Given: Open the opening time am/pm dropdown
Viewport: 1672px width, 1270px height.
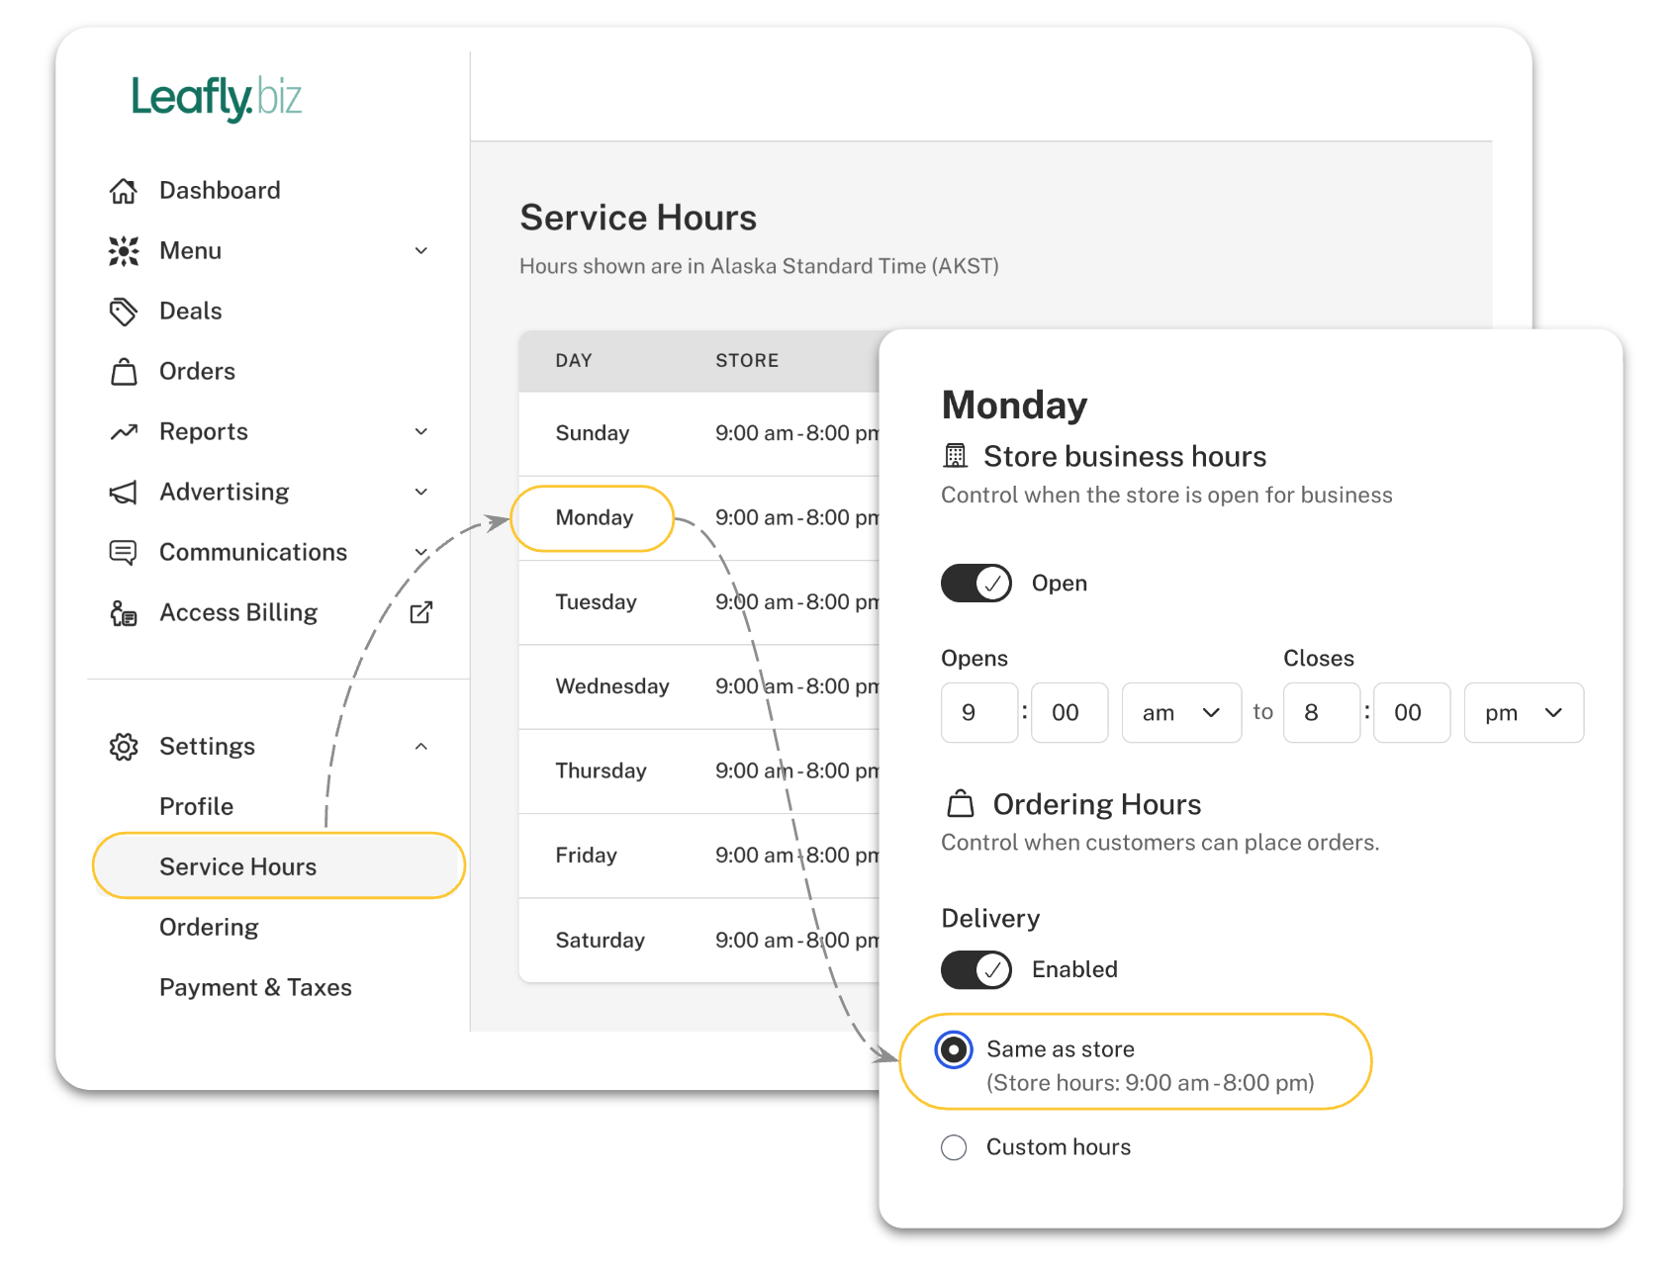Looking at the screenshot, I should coord(1181,713).
